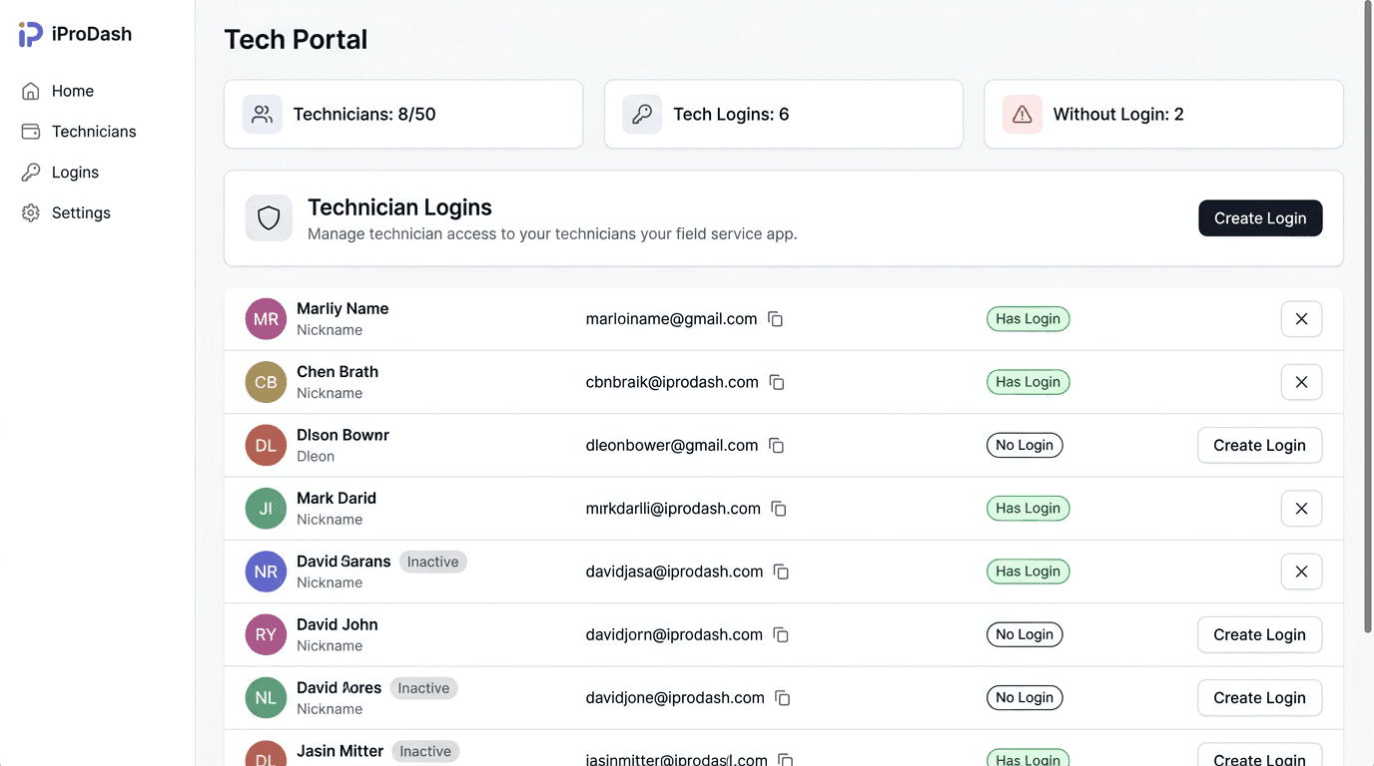Click the card icon beside Technicians
The image size is (1374, 766).
[31, 131]
